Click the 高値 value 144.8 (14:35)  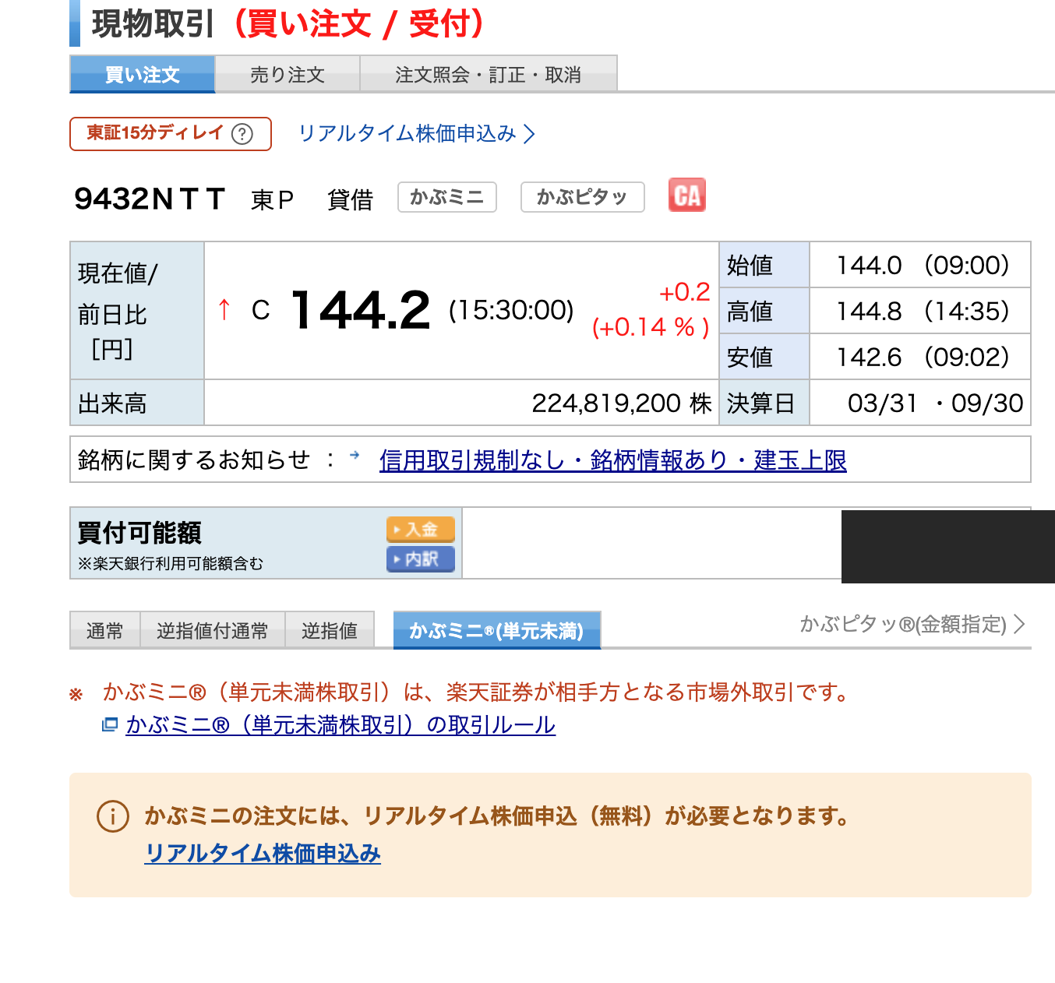(x=923, y=312)
